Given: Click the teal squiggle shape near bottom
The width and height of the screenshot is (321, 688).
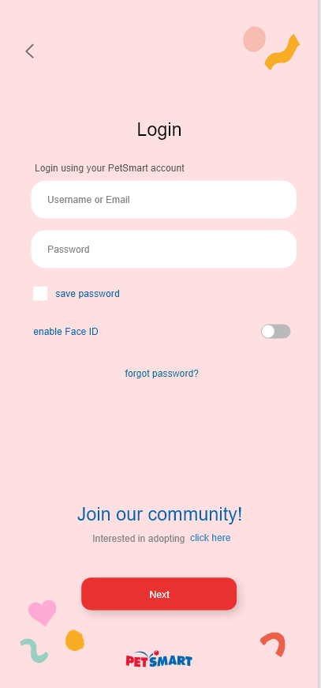Looking at the screenshot, I should [x=34, y=651].
